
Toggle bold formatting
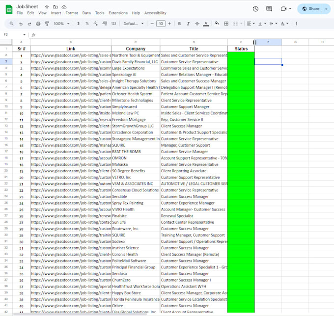coord(179,24)
